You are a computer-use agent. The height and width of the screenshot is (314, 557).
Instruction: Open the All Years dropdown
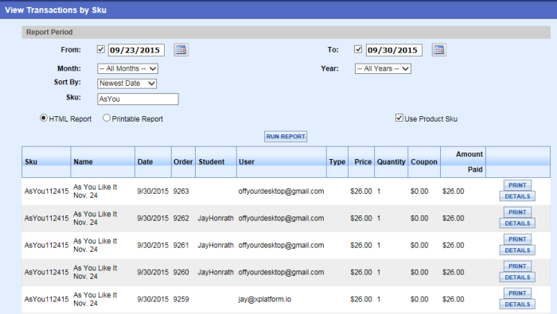(x=383, y=68)
